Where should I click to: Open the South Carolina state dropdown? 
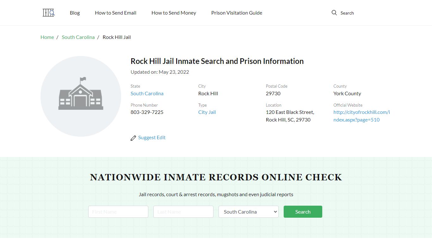click(x=249, y=212)
